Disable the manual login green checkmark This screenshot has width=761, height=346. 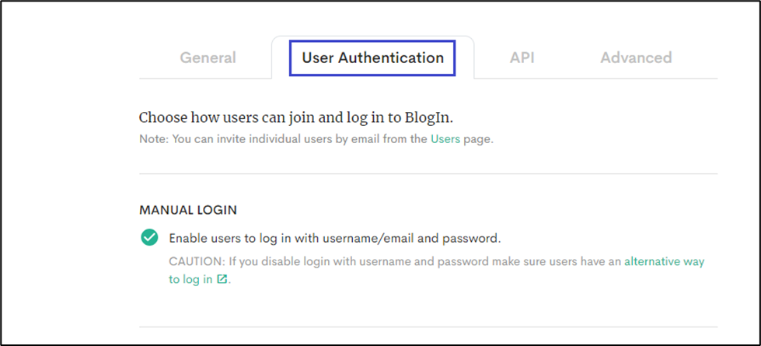[x=149, y=238]
